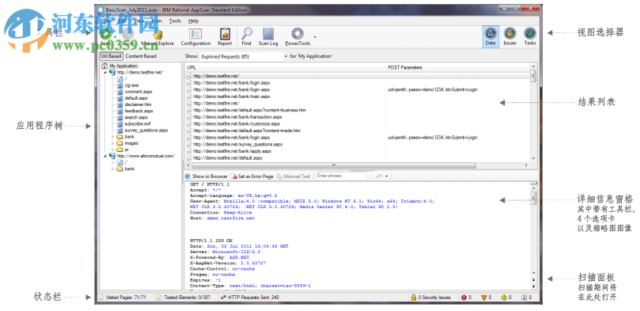Viewport: 640px width, 311px height.
Task: Click the search magnifier in details toolbar
Action: (379, 176)
